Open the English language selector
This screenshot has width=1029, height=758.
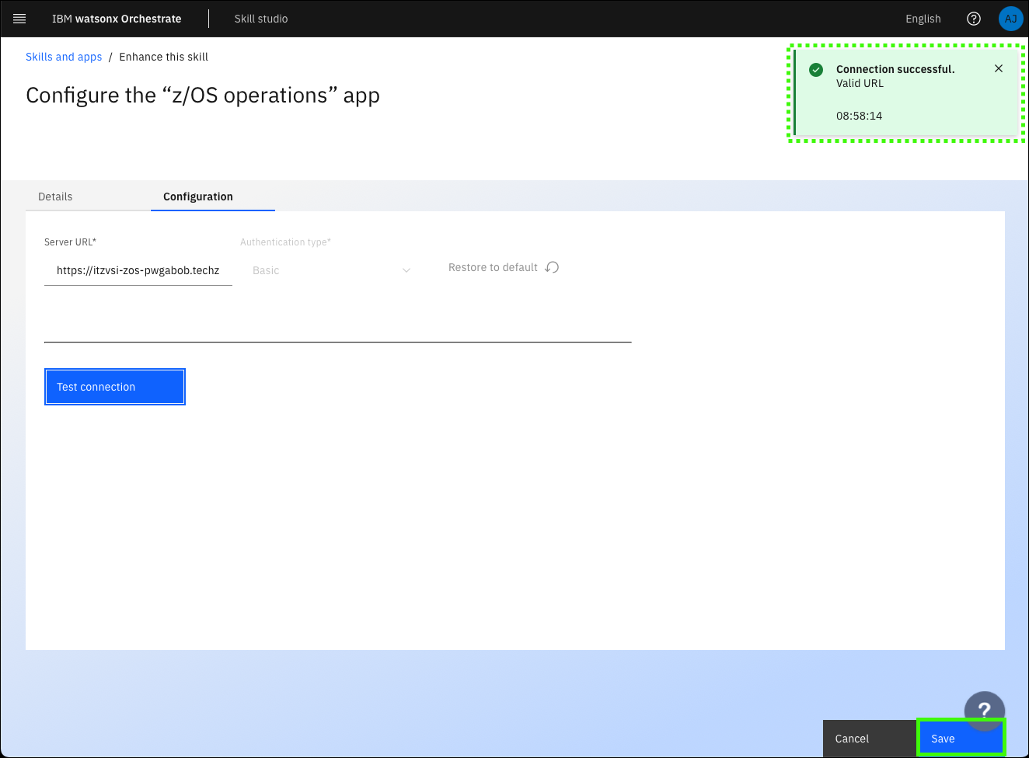pos(923,19)
